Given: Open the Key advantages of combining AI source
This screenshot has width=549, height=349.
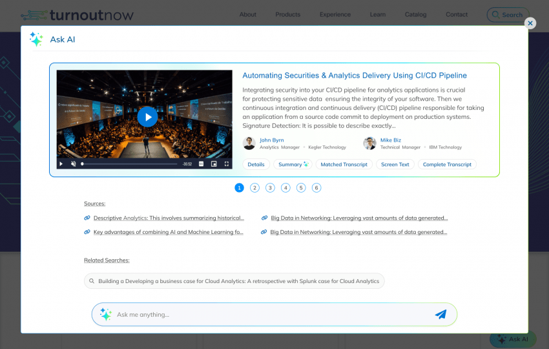Looking at the screenshot, I should coord(168,232).
